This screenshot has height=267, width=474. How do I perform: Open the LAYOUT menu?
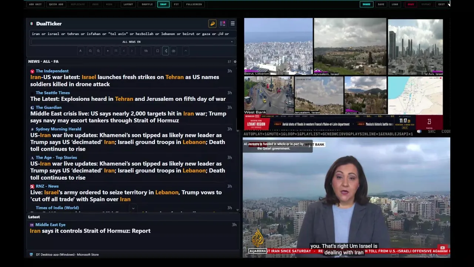pyautogui.click(x=128, y=4)
